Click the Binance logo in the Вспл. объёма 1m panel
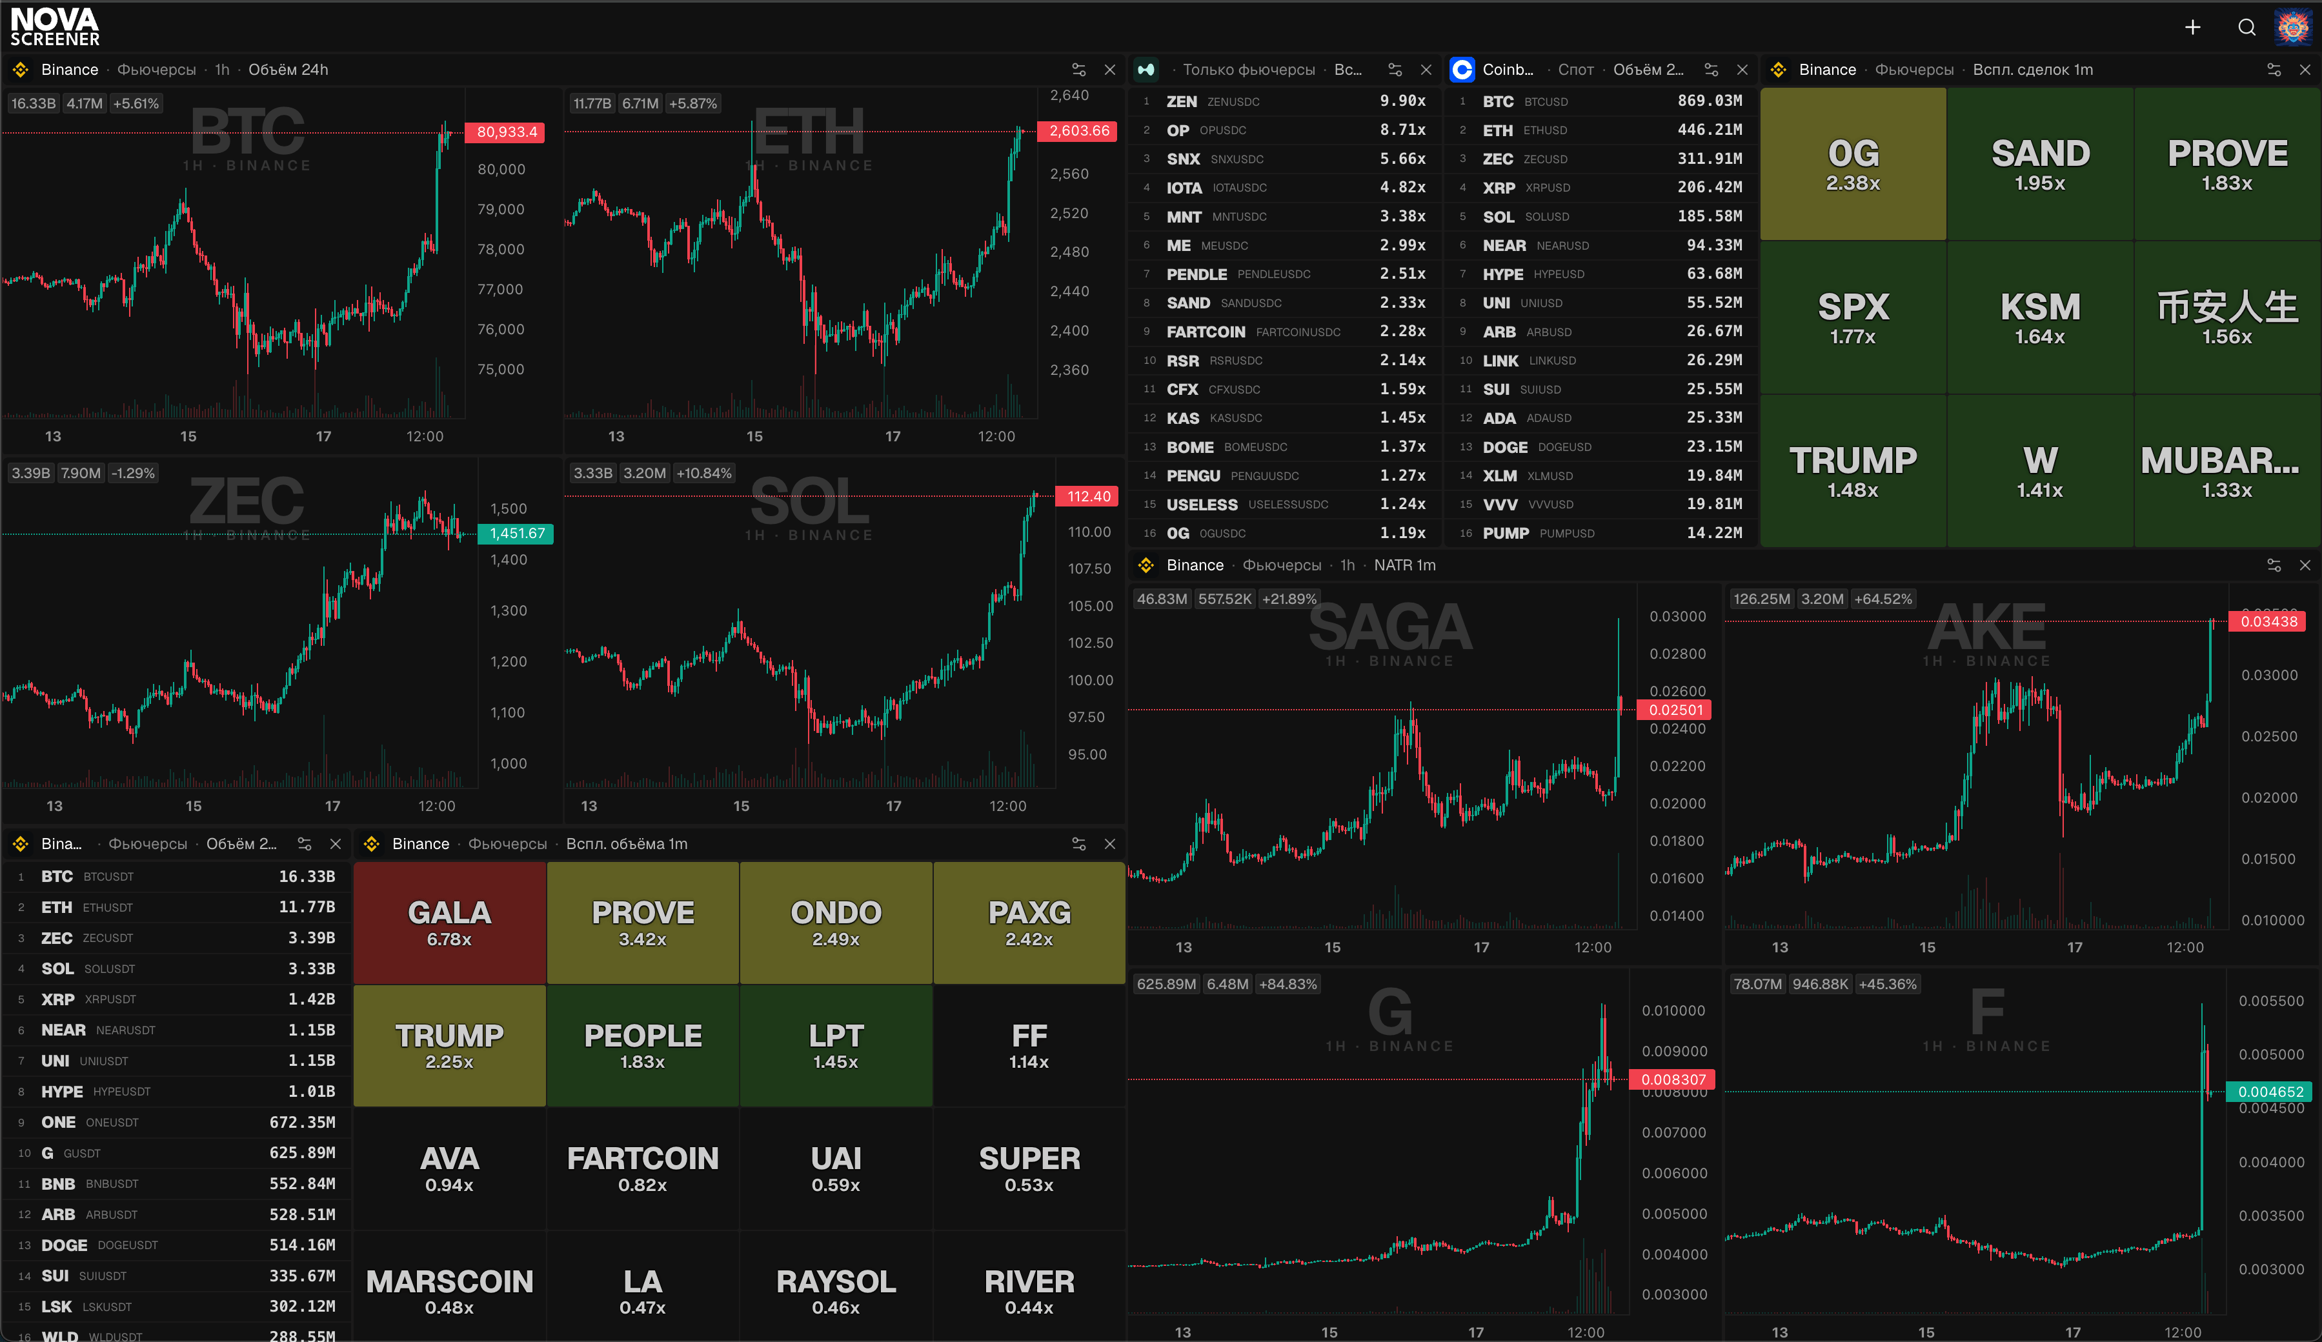Viewport: 2322px width, 1342px height. [371, 844]
